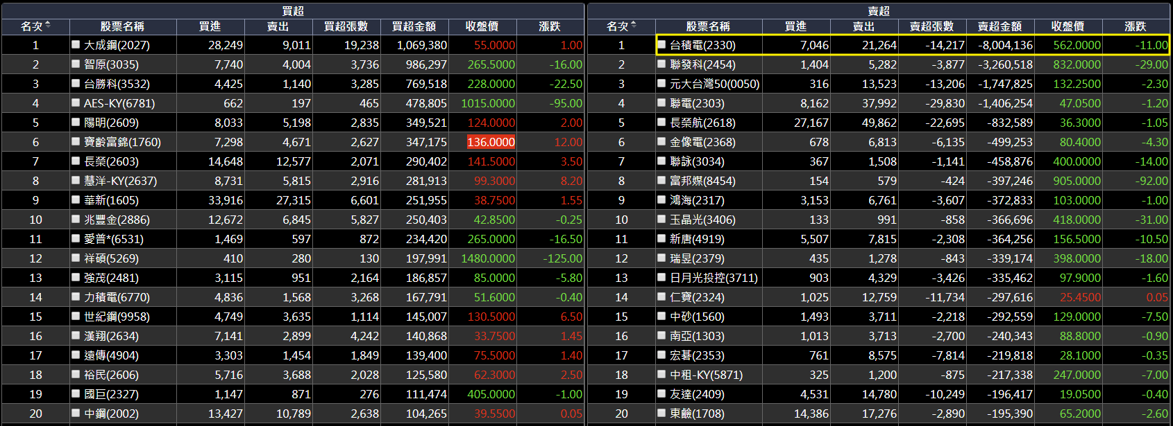Select the checkbox for 陽明(2609)
Image resolution: width=1173 pixels, height=426 pixels.
pos(76,122)
